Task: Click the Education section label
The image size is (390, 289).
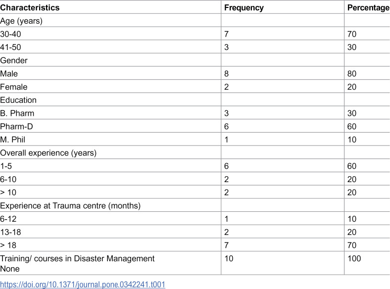Action: (x=18, y=100)
